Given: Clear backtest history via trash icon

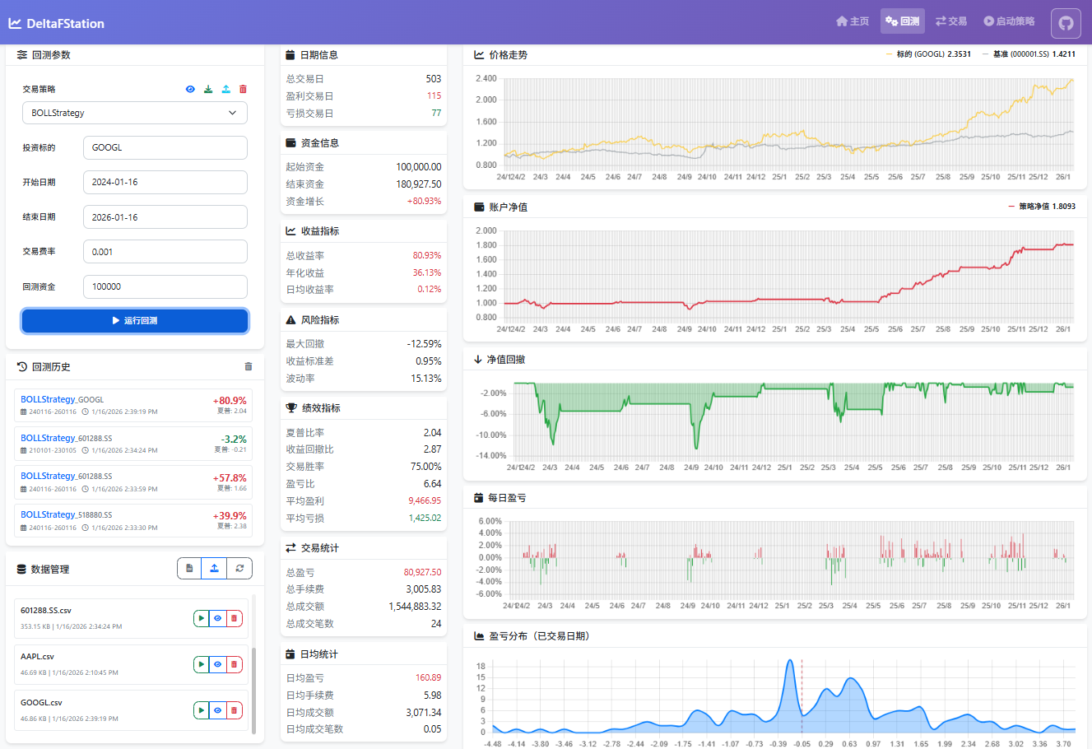Looking at the screenshot, I should pos(249,366).
